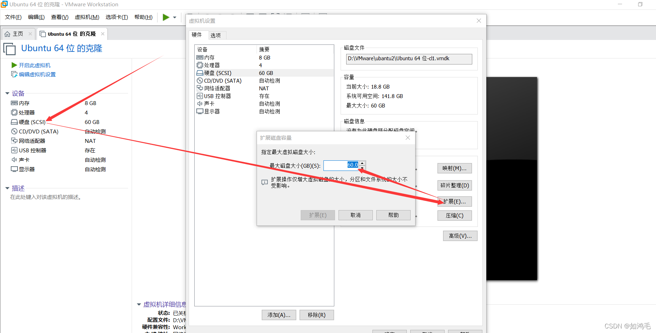Select 声卡 row icon in settings list
Viewport: 656px width, 333px height.
point(200,104)
